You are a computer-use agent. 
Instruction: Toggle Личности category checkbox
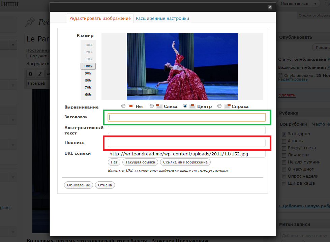tap(284, 155)
